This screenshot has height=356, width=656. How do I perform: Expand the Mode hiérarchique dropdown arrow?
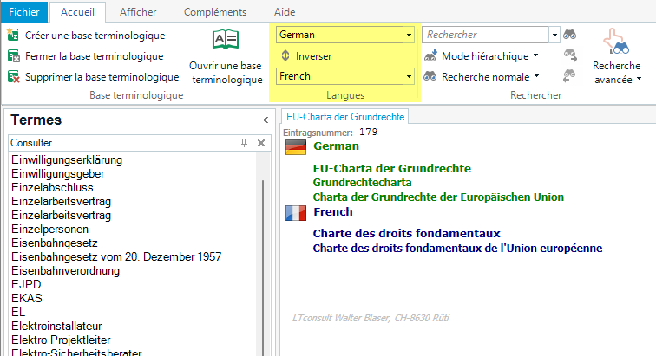click(535, 55)
